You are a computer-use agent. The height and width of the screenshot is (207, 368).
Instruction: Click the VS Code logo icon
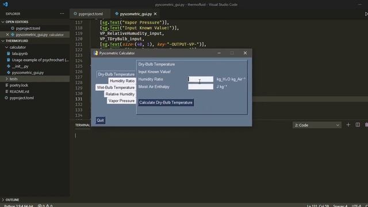[5, 4]
